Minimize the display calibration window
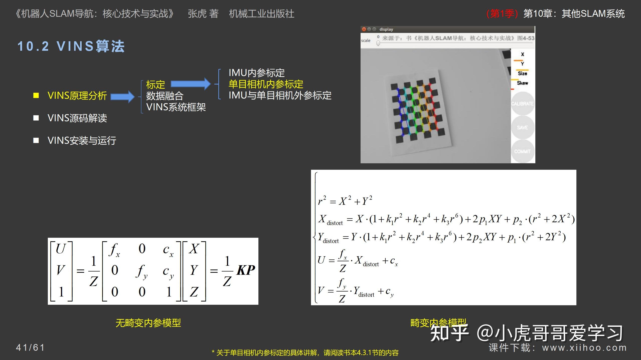Screen dimensions: 641x360 369,29
